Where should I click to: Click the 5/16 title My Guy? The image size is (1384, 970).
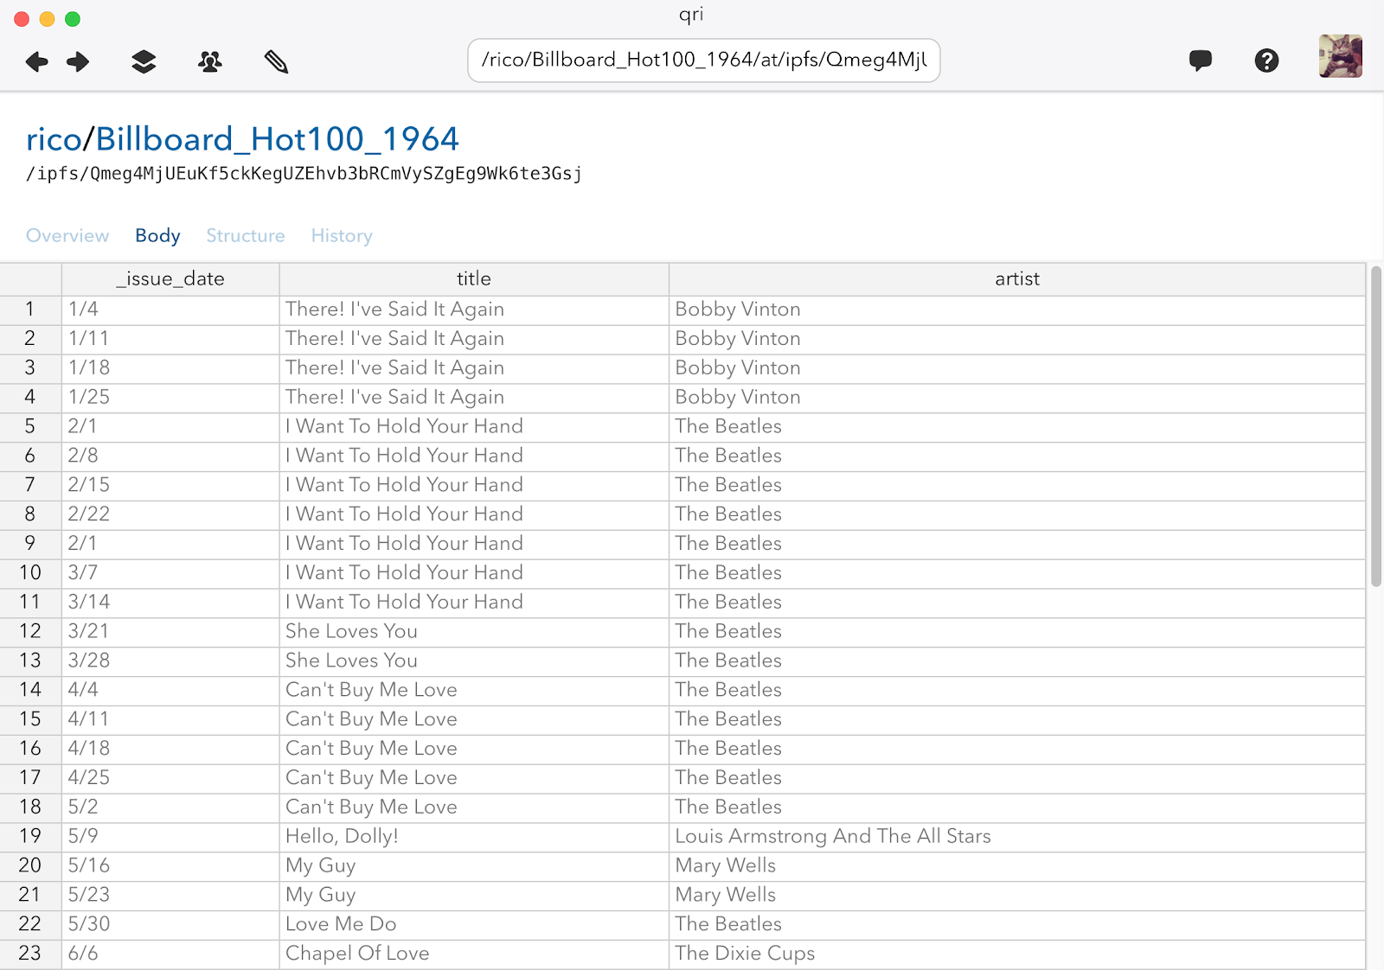(474, 866)
